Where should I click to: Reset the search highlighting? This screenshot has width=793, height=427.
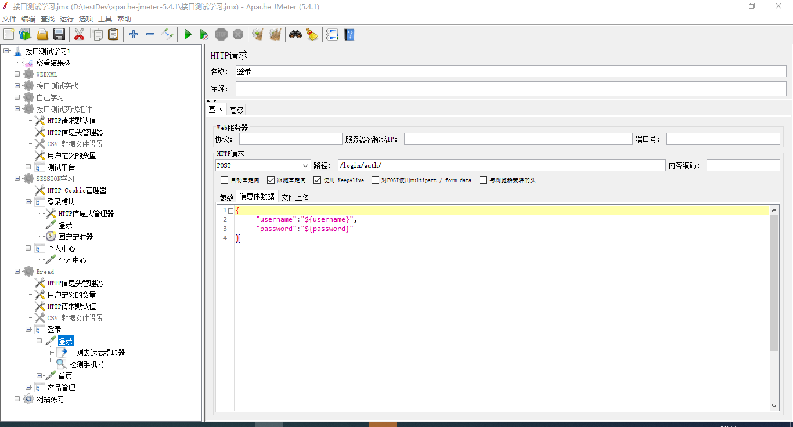coord(312,35)
